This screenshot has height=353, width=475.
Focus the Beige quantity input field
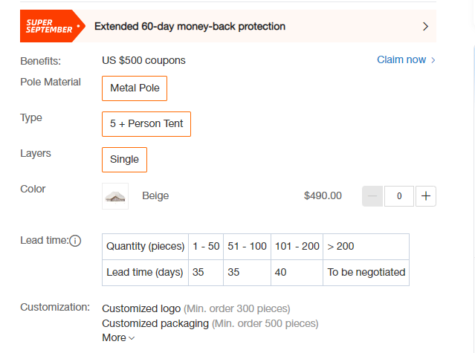pos(399,196)
